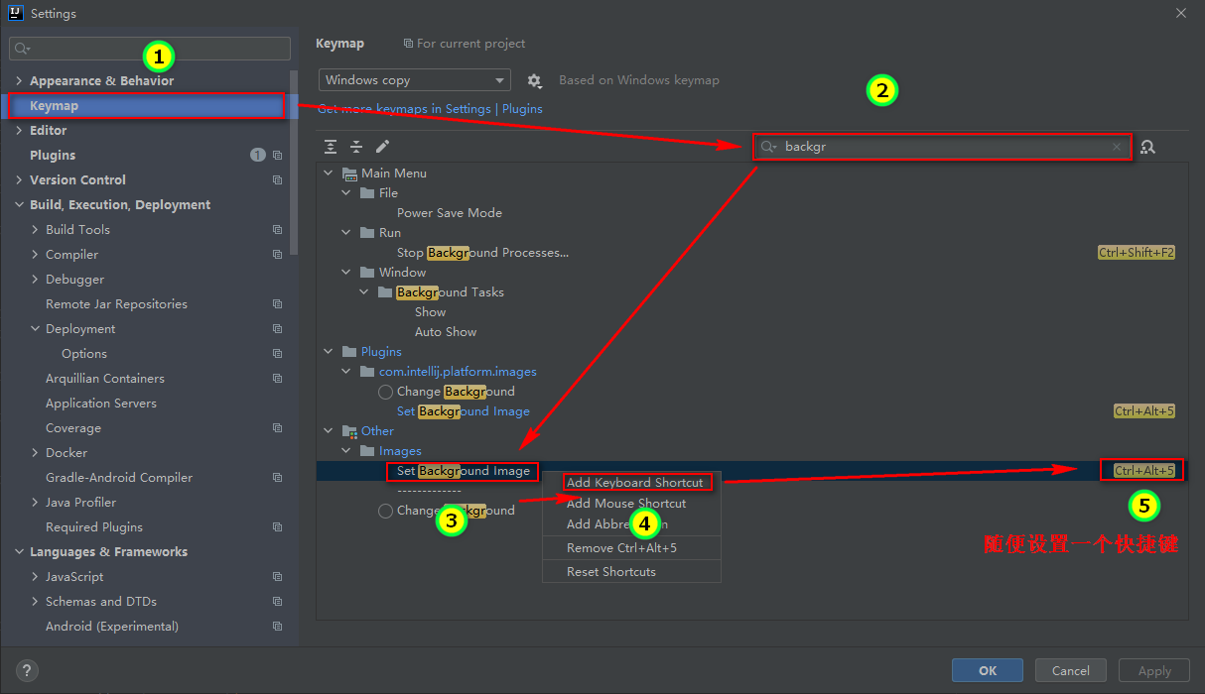Click the copy icon beside For current project
Viewport: 1205px width, 694px height.
[408, 44]
